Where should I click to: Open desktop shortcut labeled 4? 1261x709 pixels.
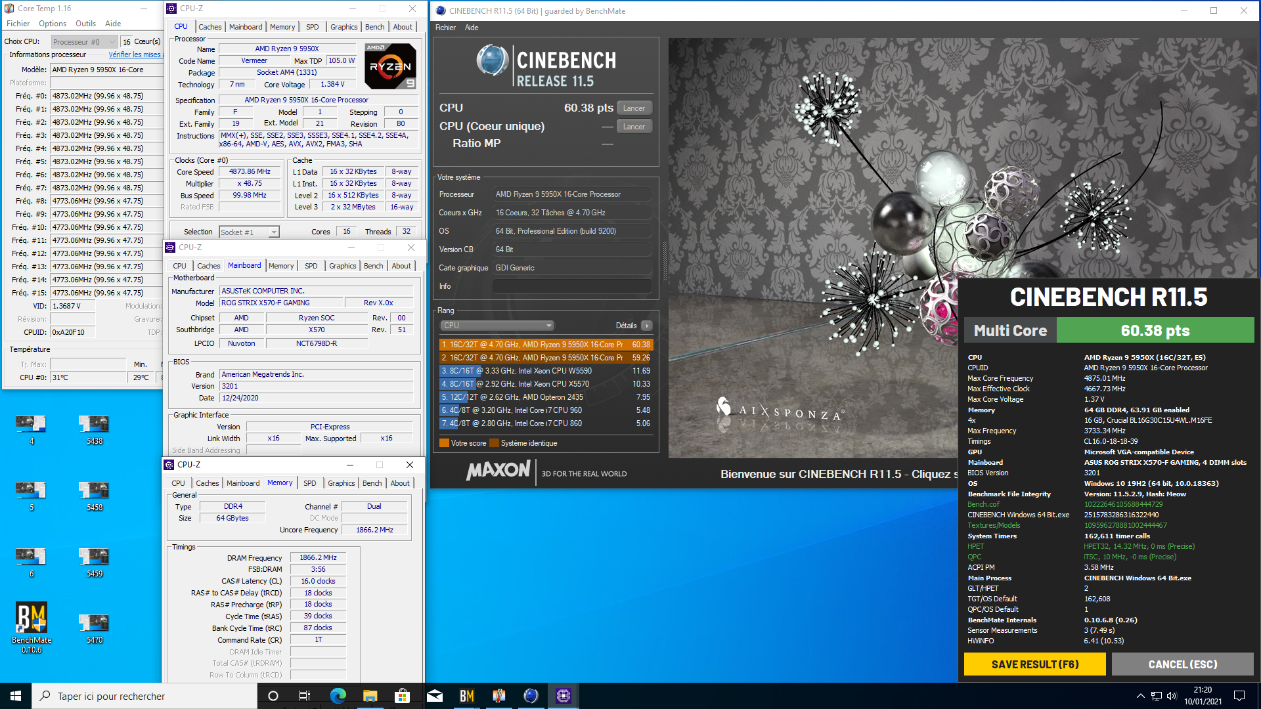tap(31, 429)
